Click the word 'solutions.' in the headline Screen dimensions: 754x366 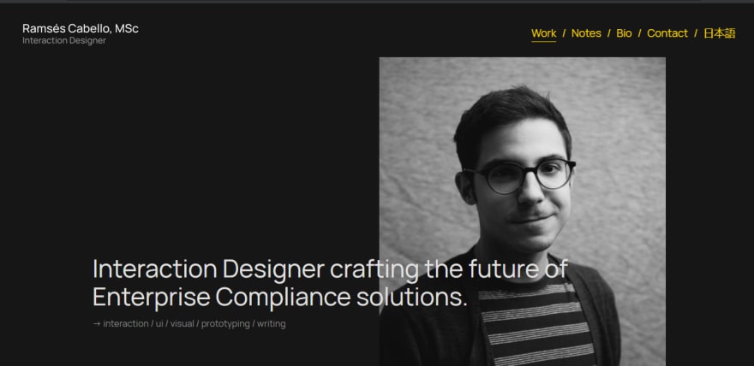point(411,298)
